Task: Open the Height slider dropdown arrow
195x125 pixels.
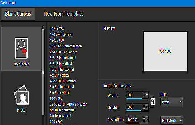Action: (147, 107)
